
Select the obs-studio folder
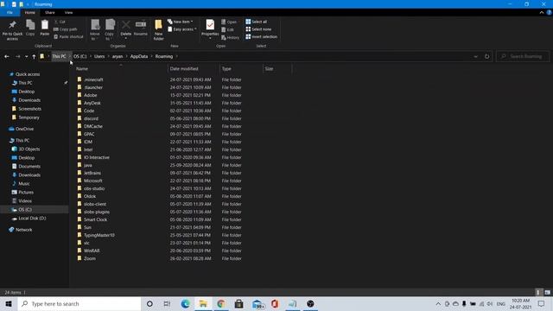pos(94,188)
